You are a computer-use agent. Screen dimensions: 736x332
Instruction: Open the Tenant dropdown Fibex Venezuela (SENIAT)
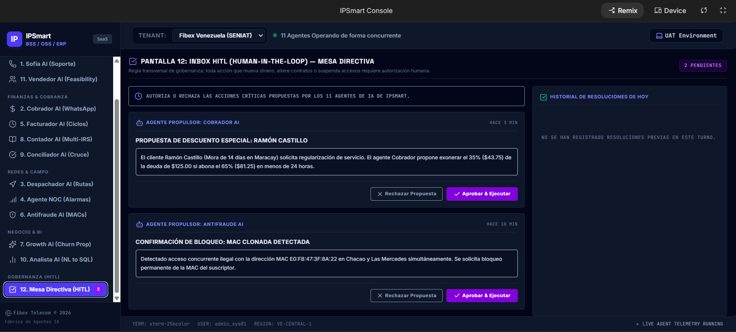click(219, 36)
